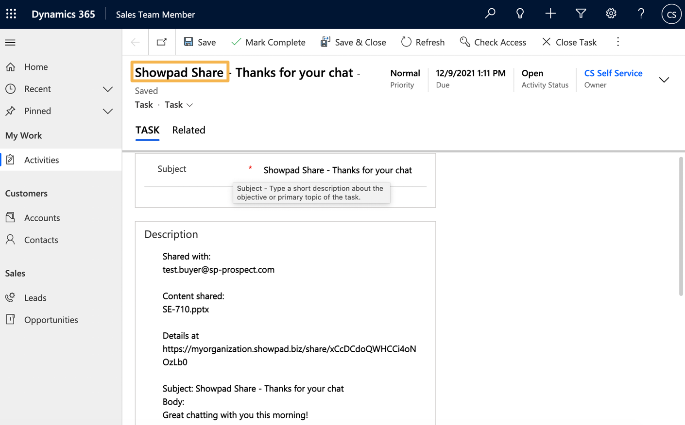Open the CS Self Service owner link
The width and height of the screenshot is (685, 425).
pos(613,73)
